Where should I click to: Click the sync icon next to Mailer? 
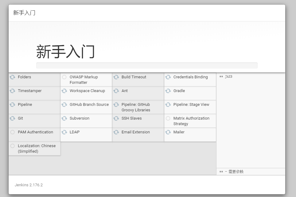click(x=168, y=132)
